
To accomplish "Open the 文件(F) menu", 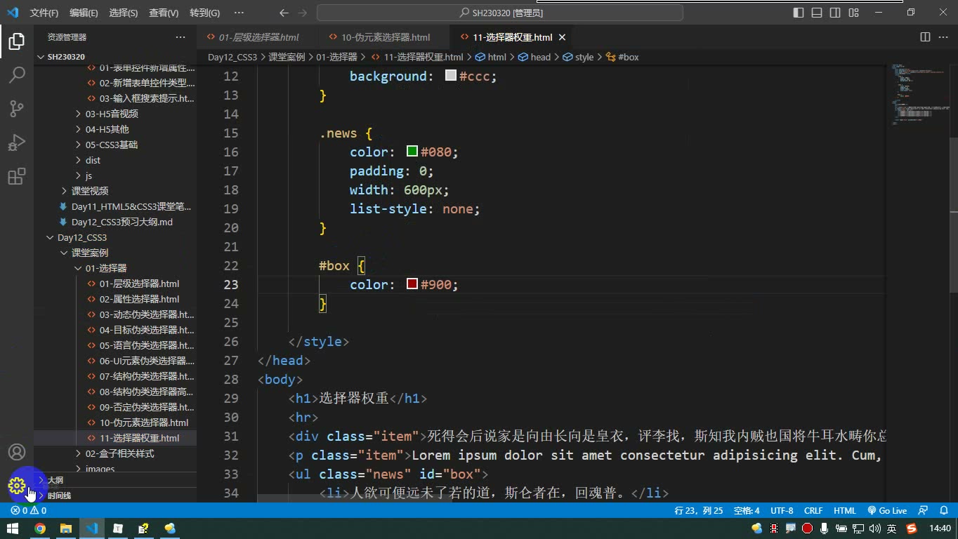I will click(x=44, y=13).
